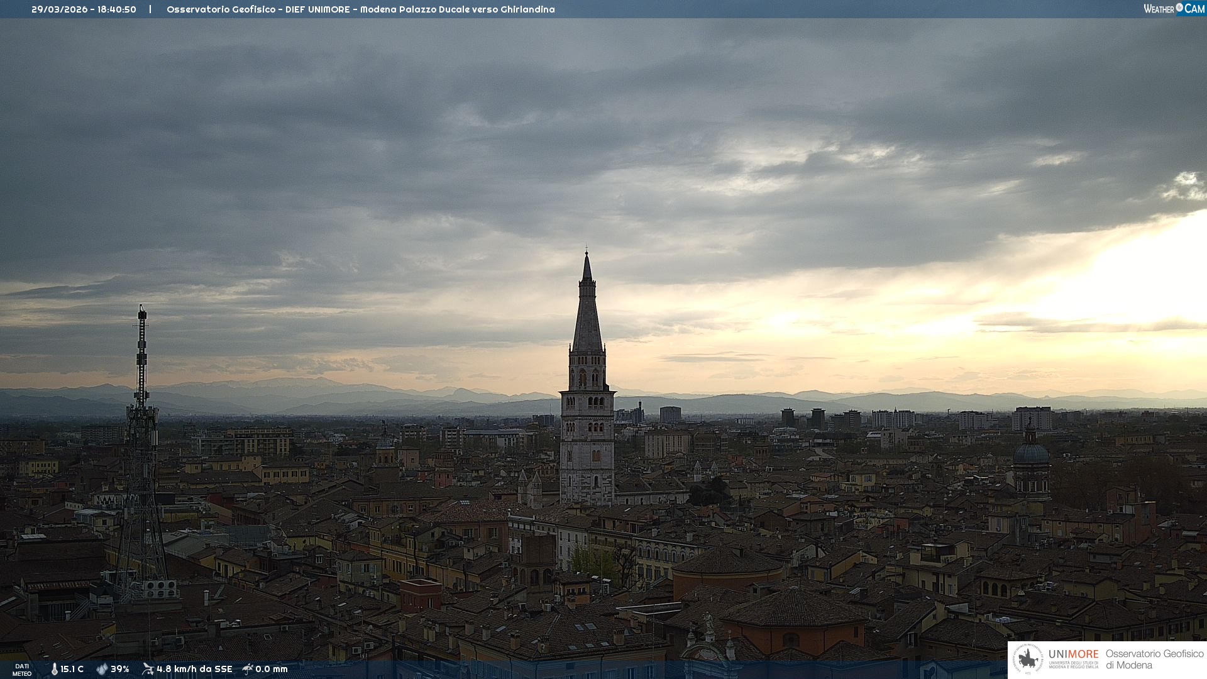Click the 15.1 C temperature reading
Image resolution: width=1207 pixels, height=679 pixels.
[72, 669]
